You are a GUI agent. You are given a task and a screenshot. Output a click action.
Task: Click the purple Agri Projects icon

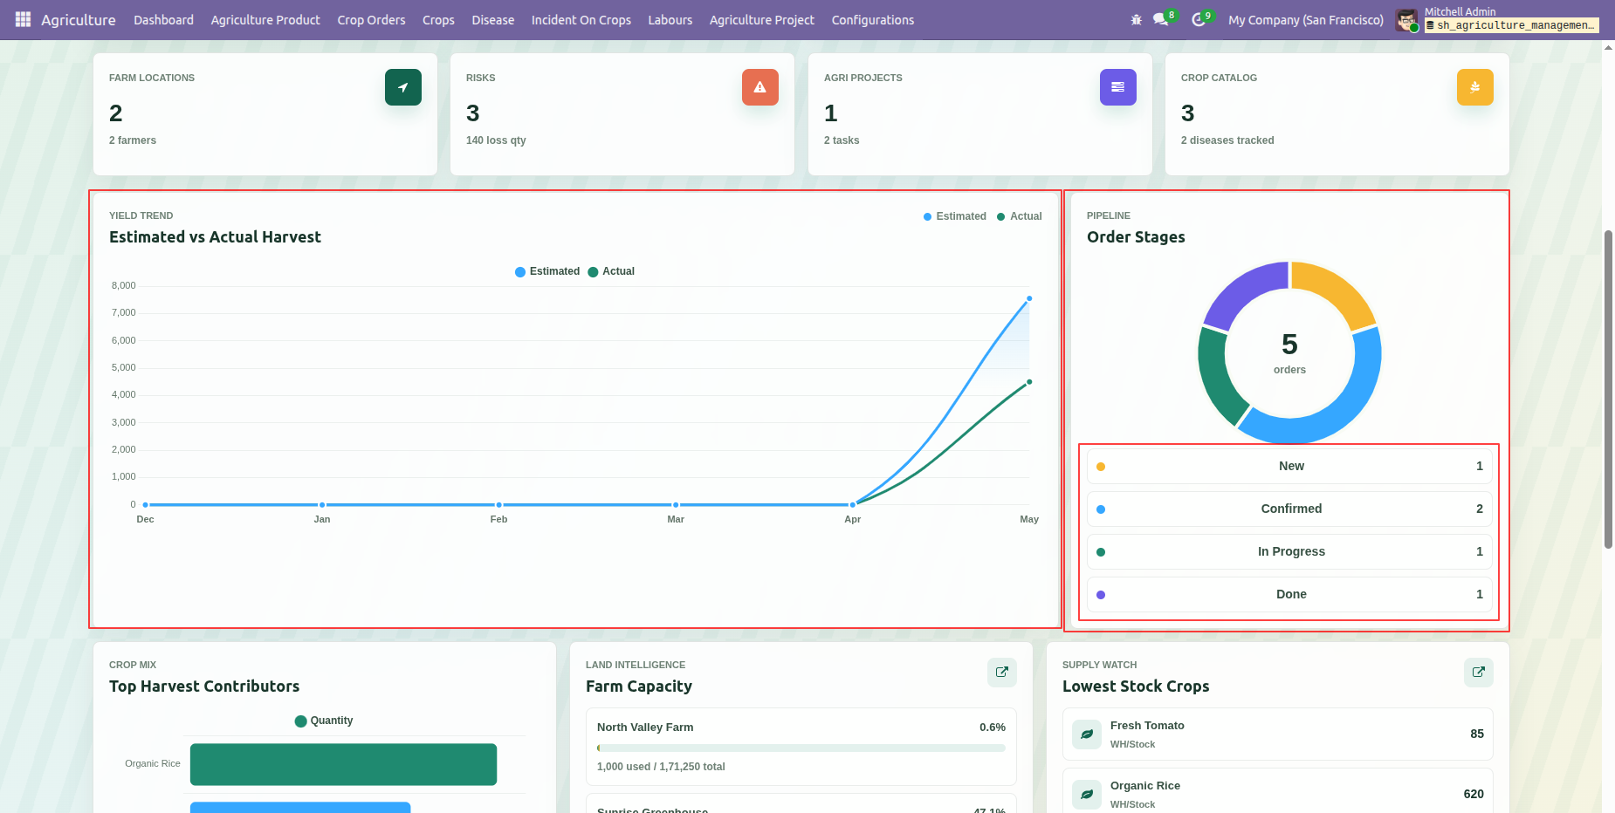[1118, 87]
